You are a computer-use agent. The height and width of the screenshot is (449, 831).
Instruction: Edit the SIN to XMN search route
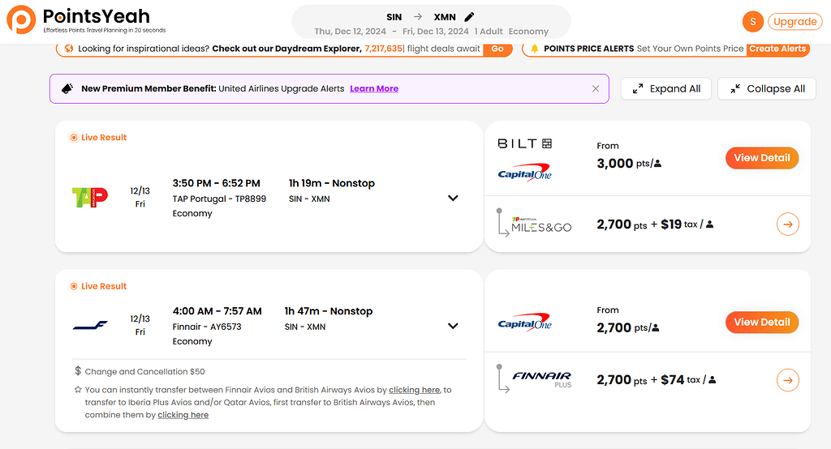click(469, 17)
